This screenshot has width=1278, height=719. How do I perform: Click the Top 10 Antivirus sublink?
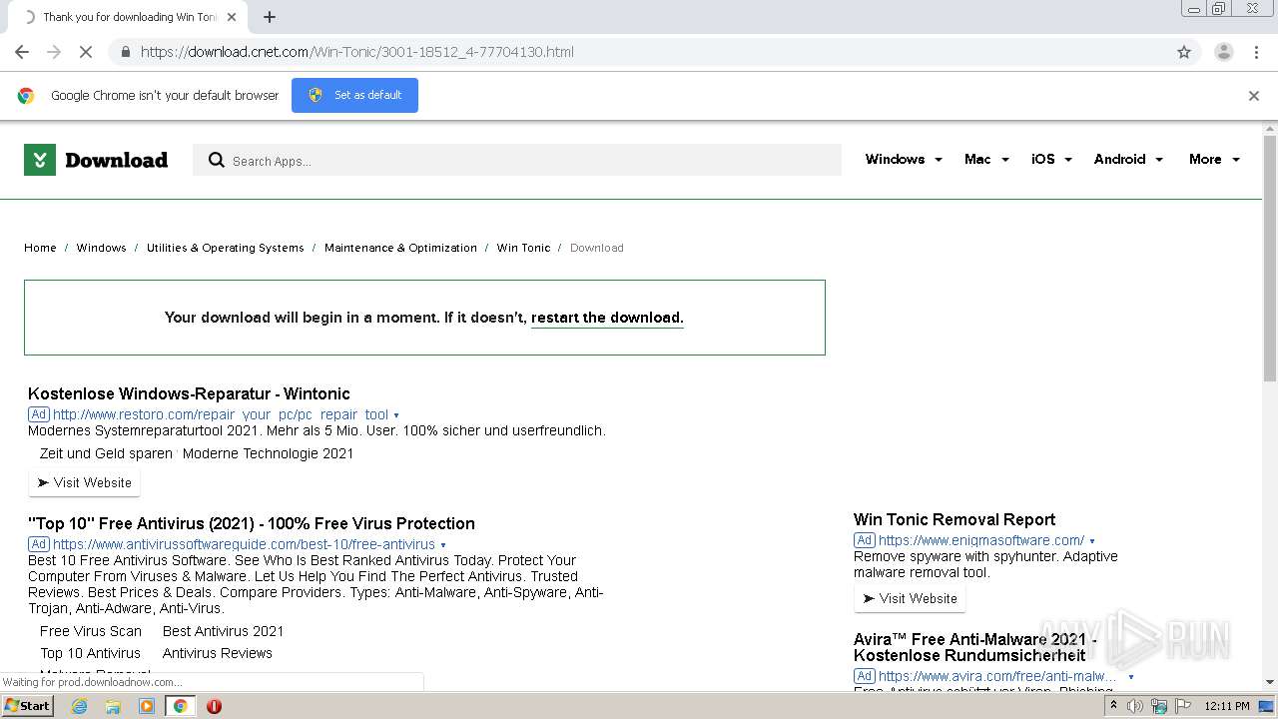click(x=90, y=653)
